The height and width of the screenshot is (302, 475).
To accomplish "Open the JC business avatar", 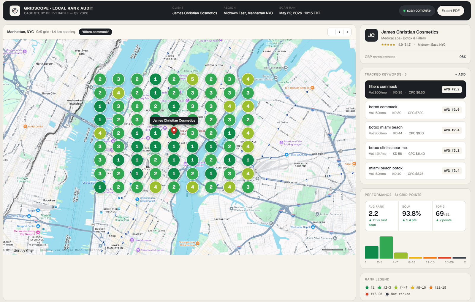I will tap(371, 35).
